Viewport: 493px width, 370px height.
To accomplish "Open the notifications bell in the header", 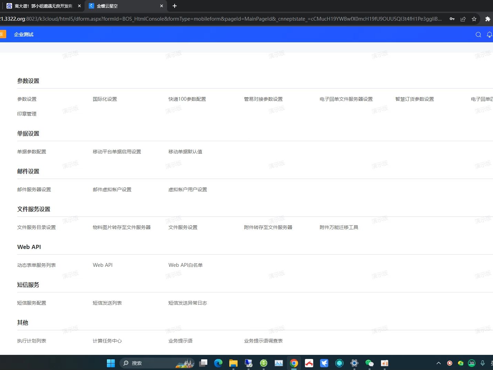I will coord(490,34).
